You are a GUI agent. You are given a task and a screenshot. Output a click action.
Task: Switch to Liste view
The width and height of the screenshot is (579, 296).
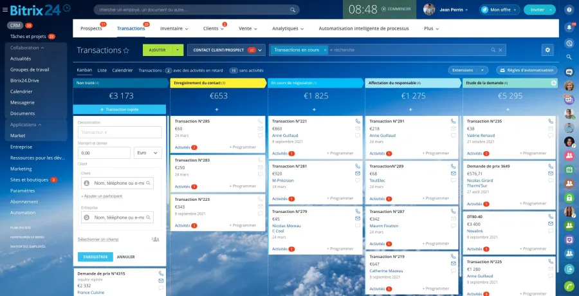point(102,70)
